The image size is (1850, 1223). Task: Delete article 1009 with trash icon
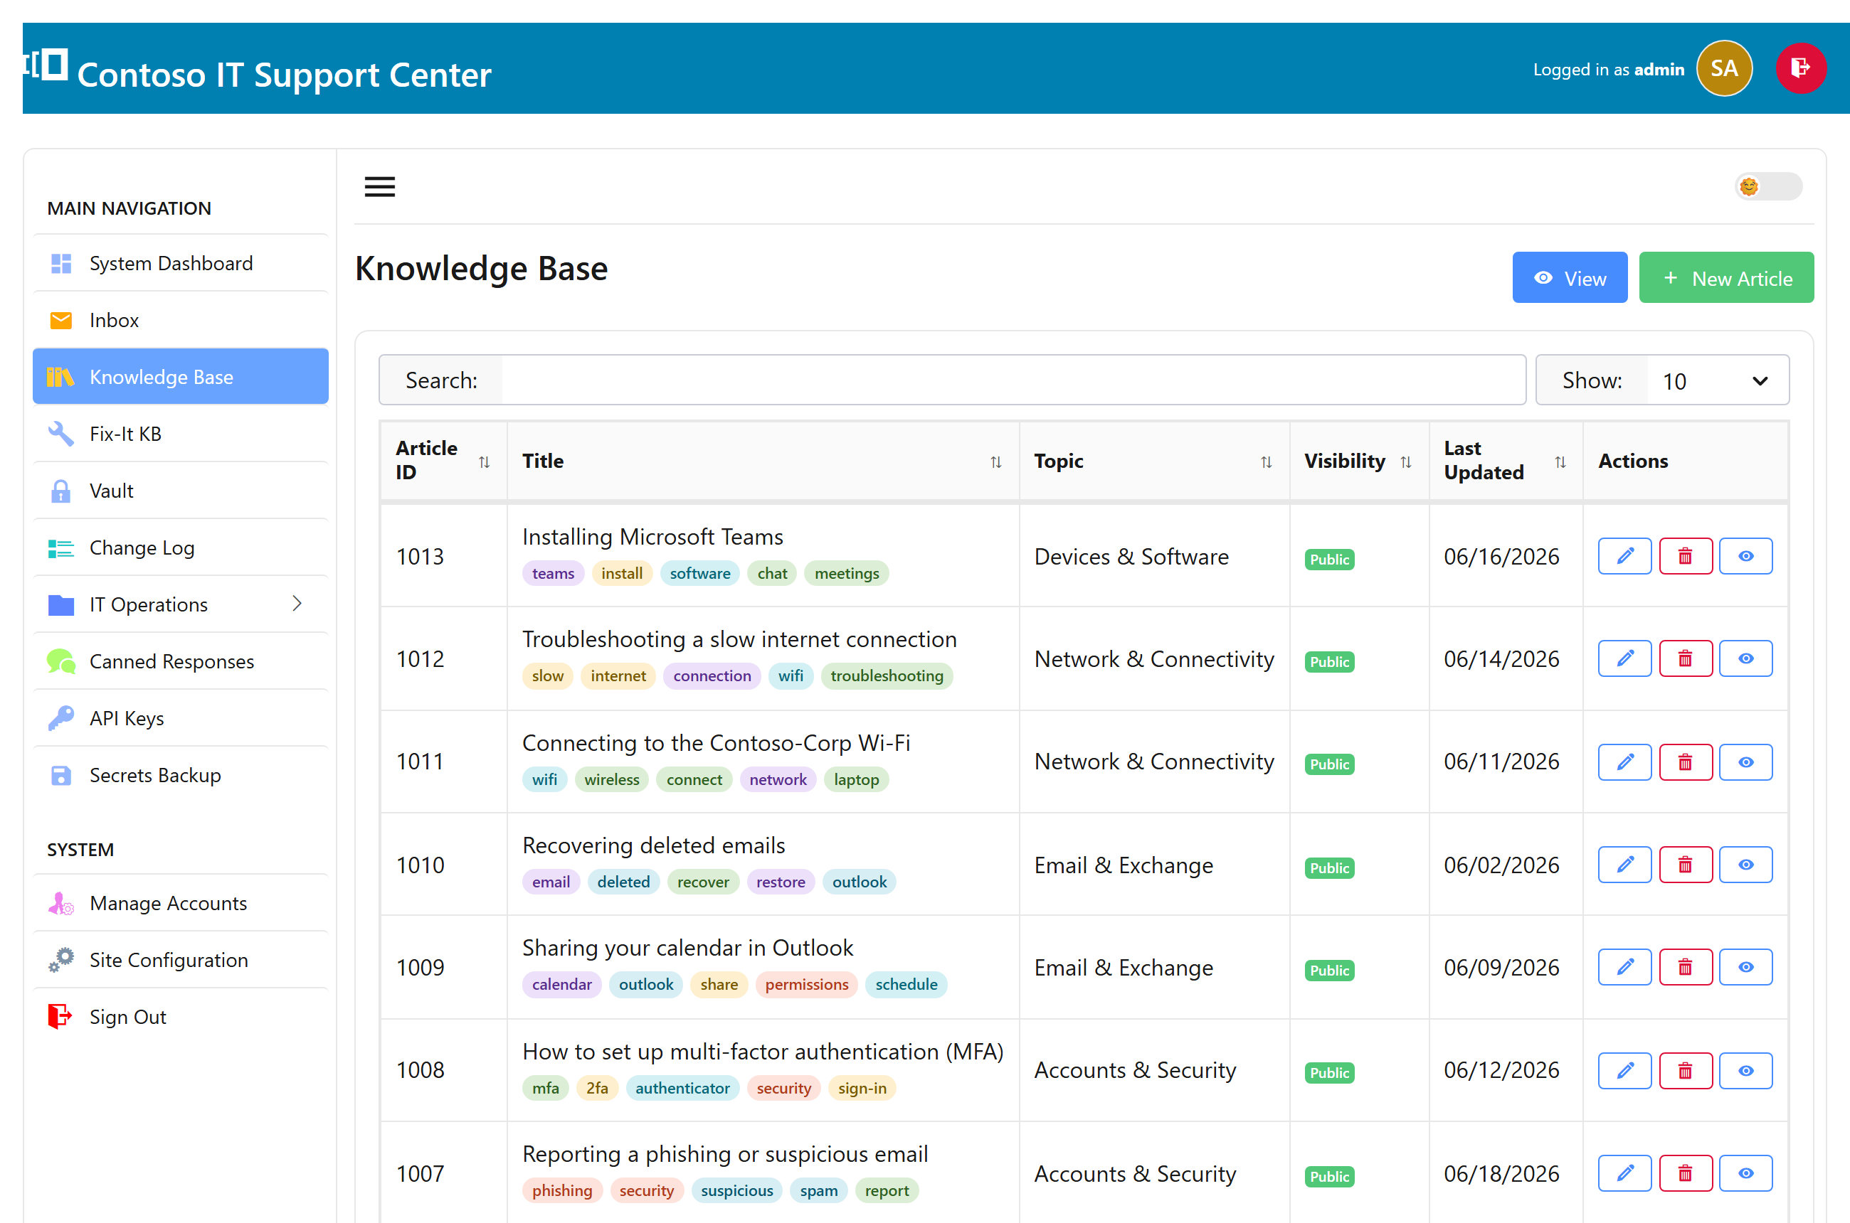pyautogui.click(x=1686, y=967)
